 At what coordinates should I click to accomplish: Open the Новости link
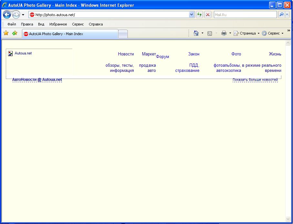[x=126, y=54]
